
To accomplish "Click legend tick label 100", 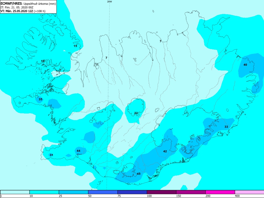I will click(x=149, y=196).
